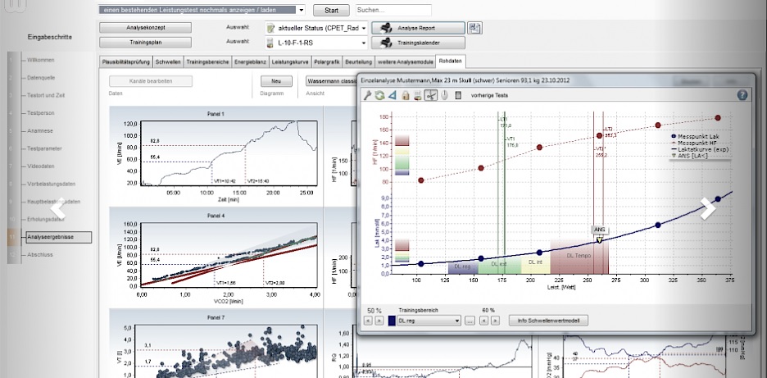Click the Word export icon beside Analyse Report
Viewport: 767px width, 378px height.
[x=474, y=28]
